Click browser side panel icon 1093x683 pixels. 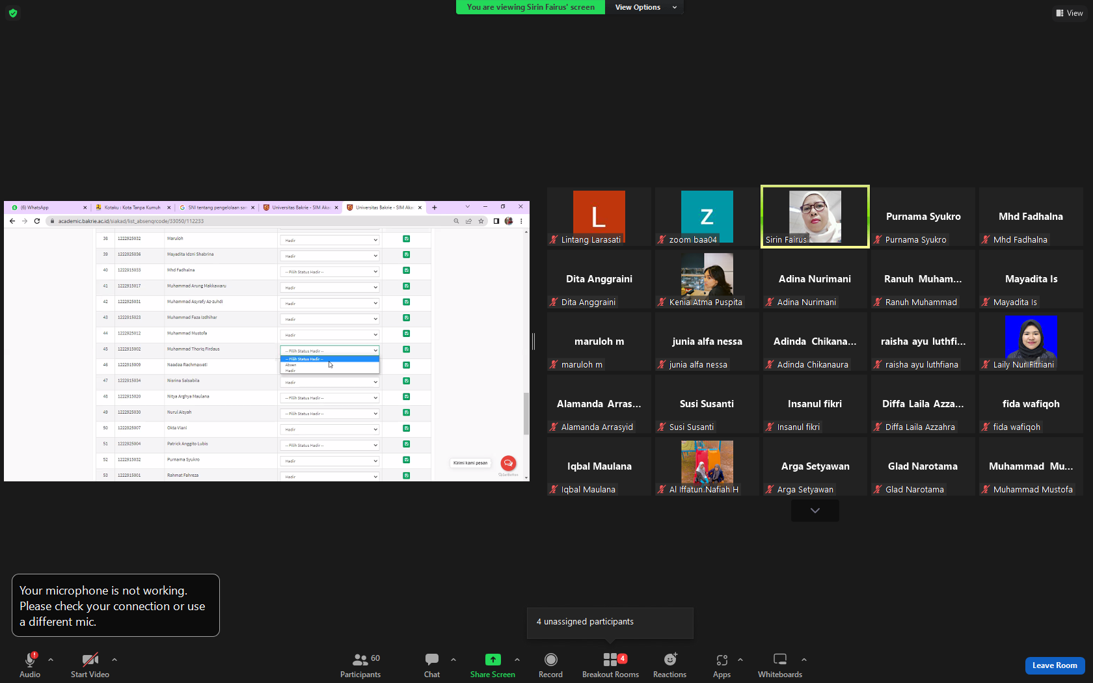(x=496, y=221)
